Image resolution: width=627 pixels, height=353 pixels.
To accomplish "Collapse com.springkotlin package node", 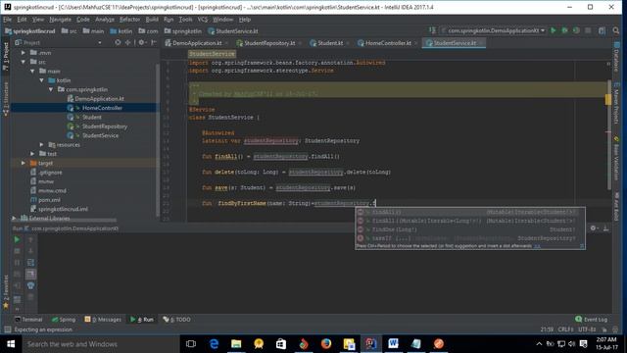I will tap(51, 89).
